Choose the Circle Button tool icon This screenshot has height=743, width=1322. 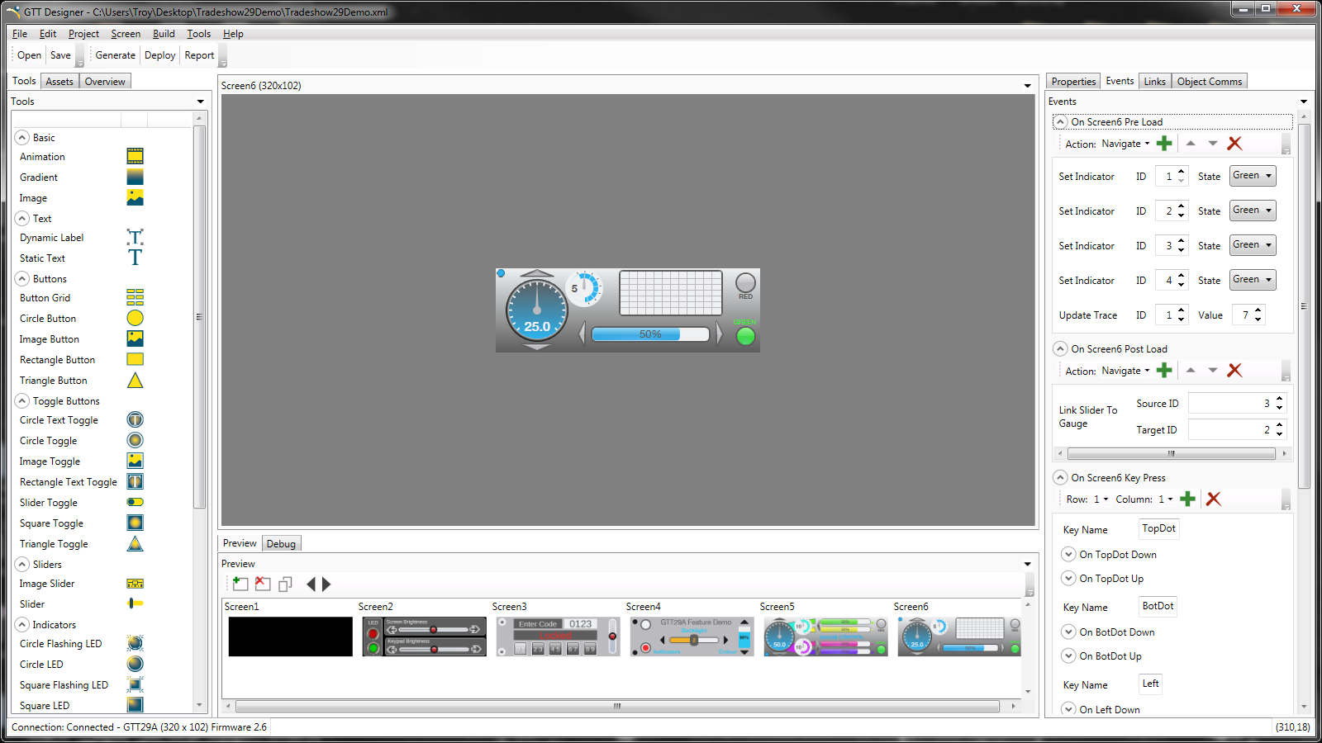pos(136,318)
